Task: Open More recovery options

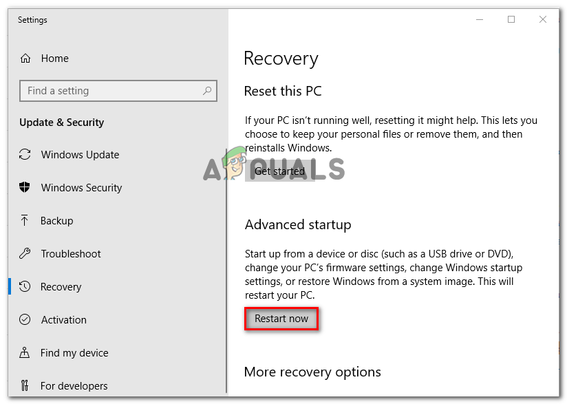Action: click(312, 372)
